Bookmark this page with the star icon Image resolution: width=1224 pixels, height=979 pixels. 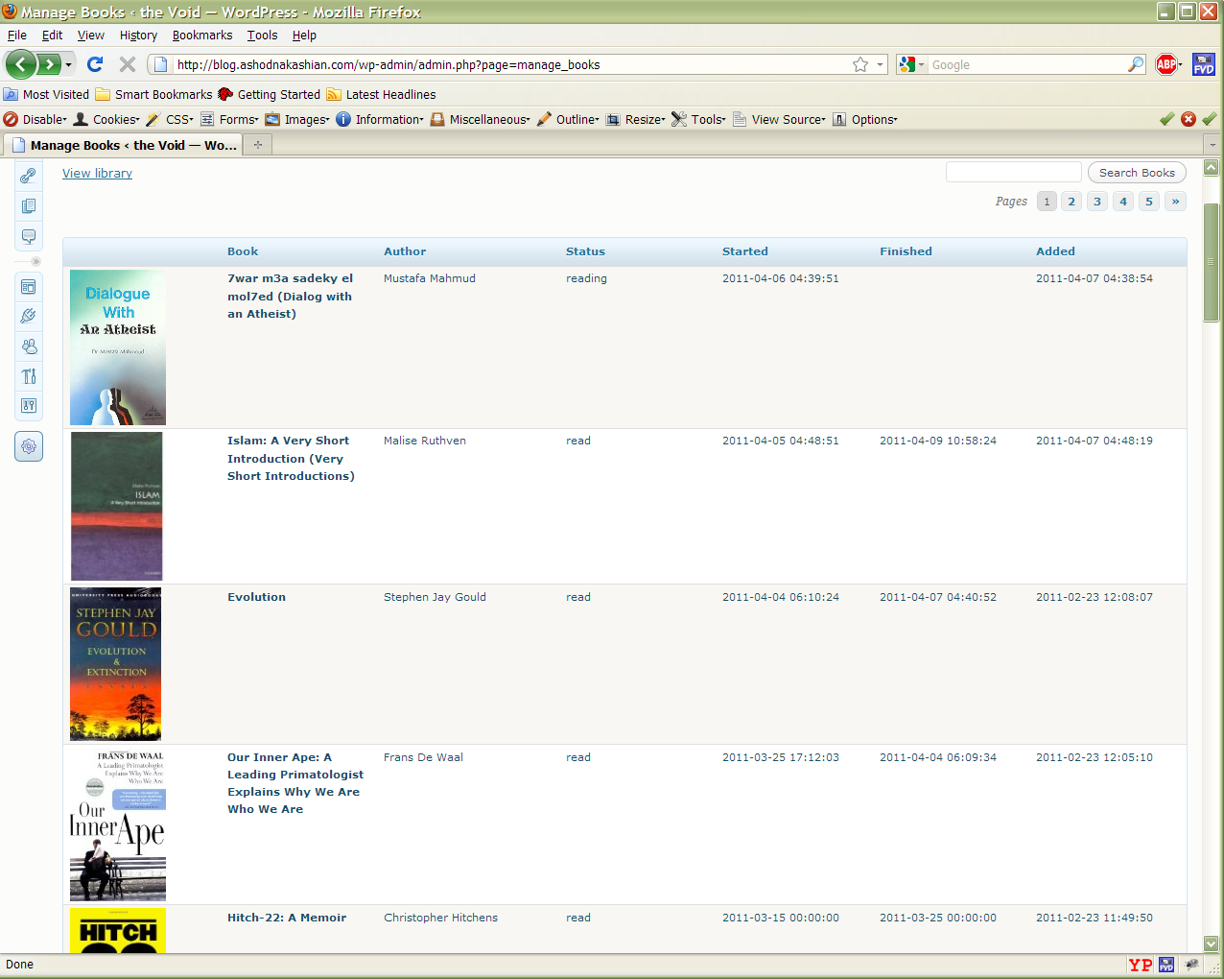click(x=860, y=64)
